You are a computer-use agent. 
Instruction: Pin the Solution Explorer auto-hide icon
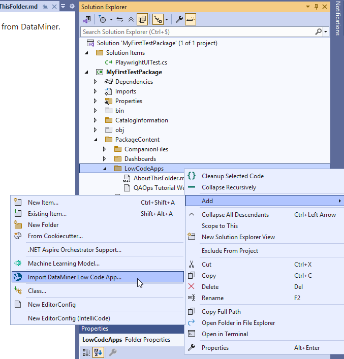(x=316, y=7)
